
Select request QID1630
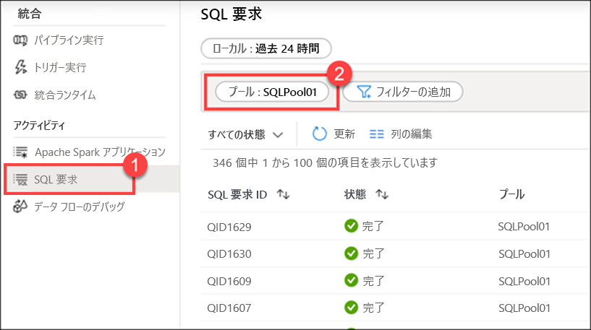229,254
